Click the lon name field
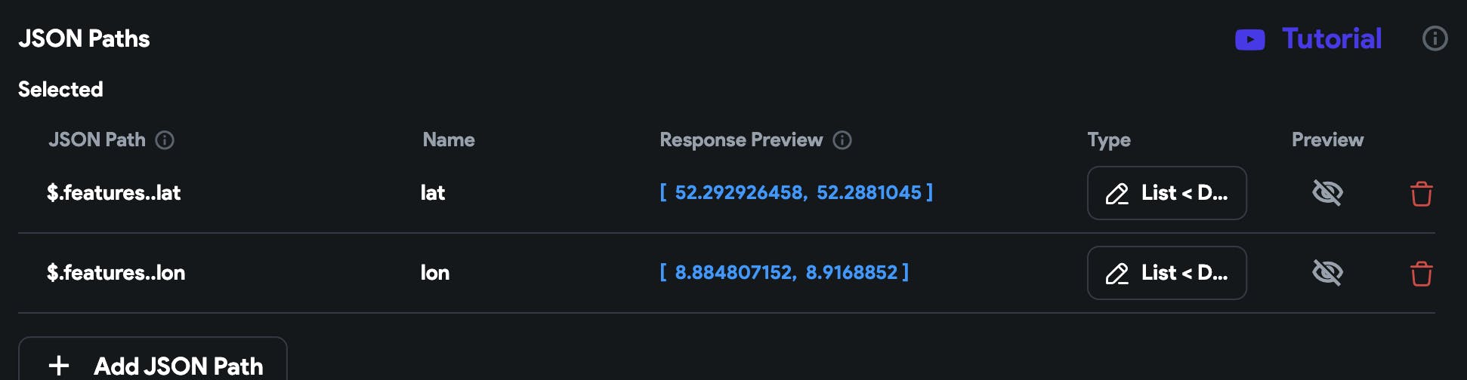 (435, 273)
